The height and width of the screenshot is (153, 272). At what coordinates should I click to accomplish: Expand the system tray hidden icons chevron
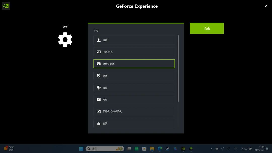pos(211,149)
